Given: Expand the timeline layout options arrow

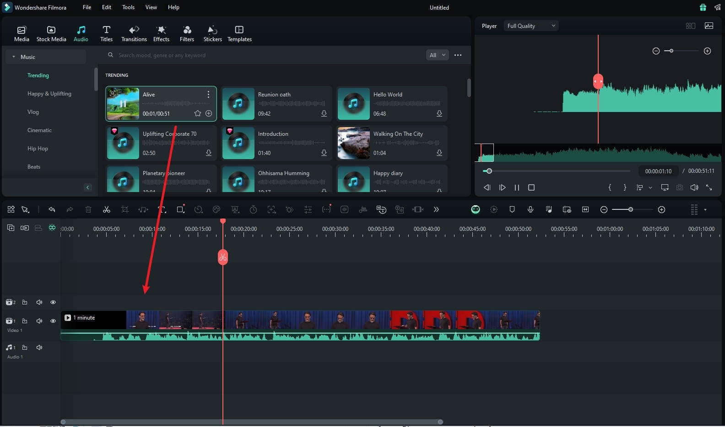Looking at the screenshot, I should click(705, 210).
